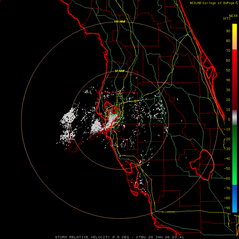Click the NEXR label above the color bar
The height and width of the screenshot is (239, 239).
pyautogui.click(x=233, y=16)
